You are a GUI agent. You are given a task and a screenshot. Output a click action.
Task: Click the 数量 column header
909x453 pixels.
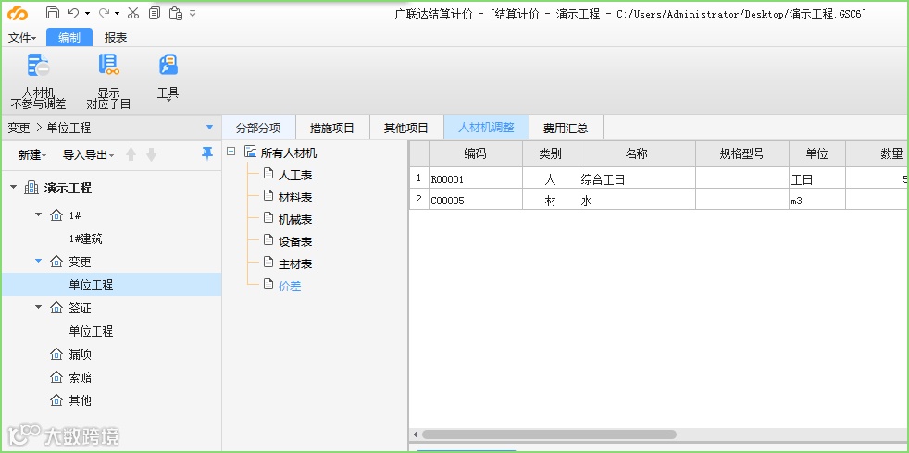pyautogui.click(x=877, y=153)
